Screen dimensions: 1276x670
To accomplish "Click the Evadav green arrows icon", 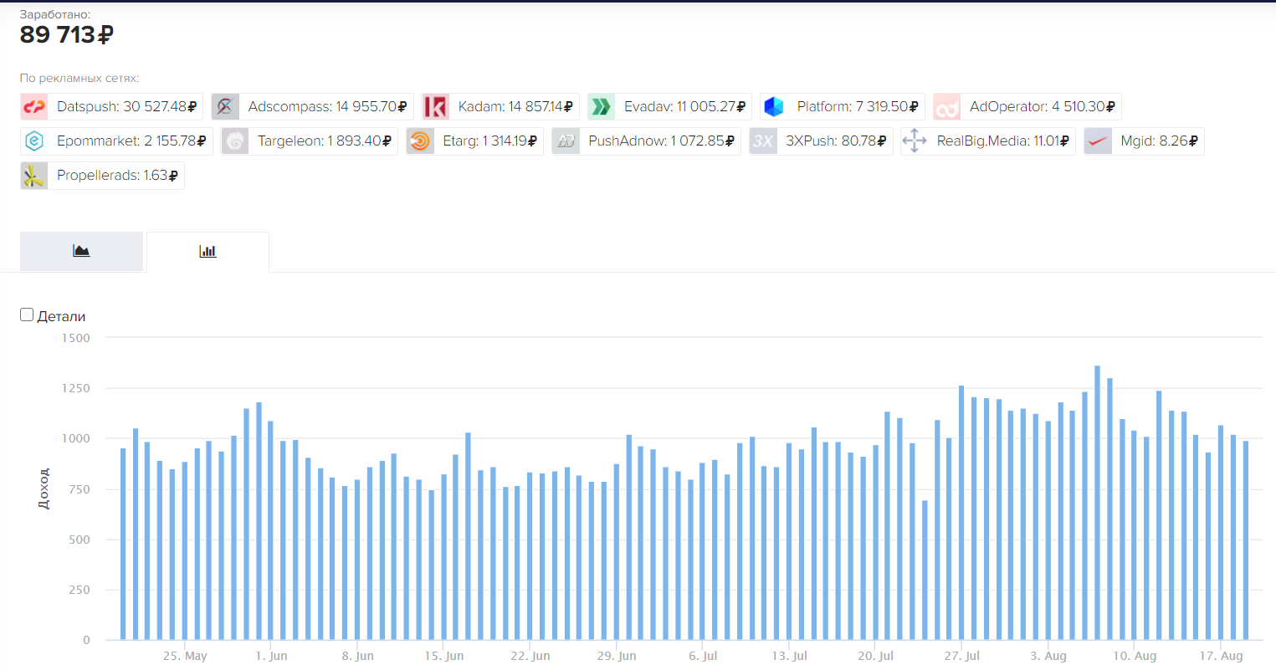I will (601, 107).
